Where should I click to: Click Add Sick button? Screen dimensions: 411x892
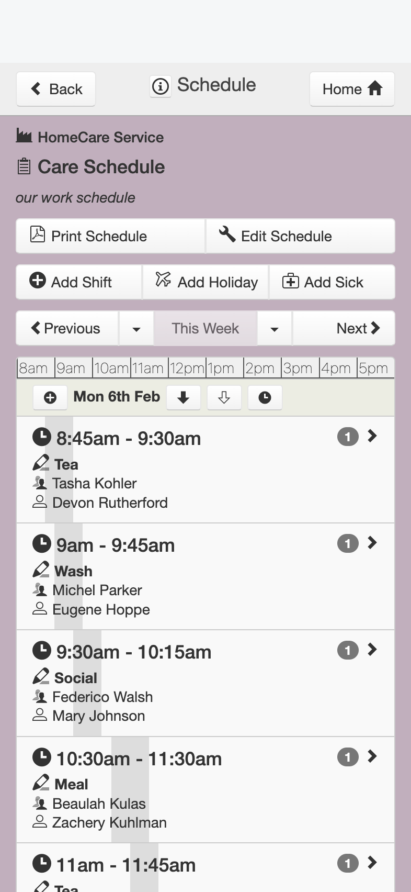pos(332,282)
